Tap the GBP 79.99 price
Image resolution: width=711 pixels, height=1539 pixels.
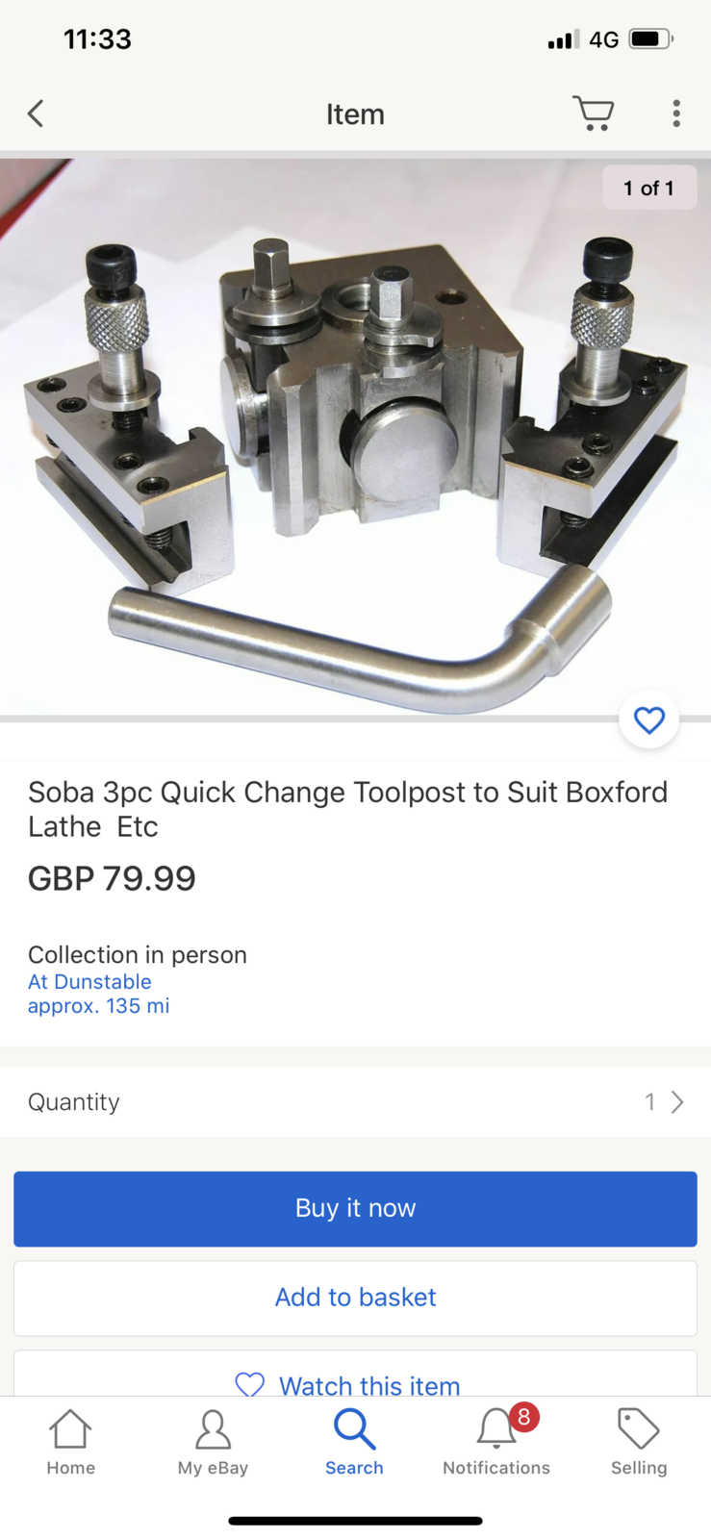pos(112,878)
